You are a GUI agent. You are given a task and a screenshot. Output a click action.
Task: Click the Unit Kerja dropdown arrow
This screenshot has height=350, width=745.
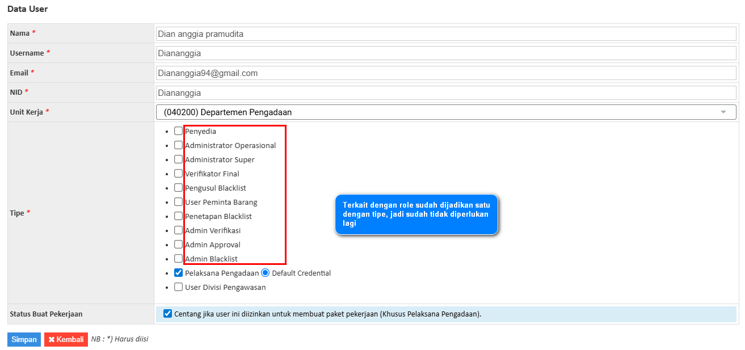point(723,112)
